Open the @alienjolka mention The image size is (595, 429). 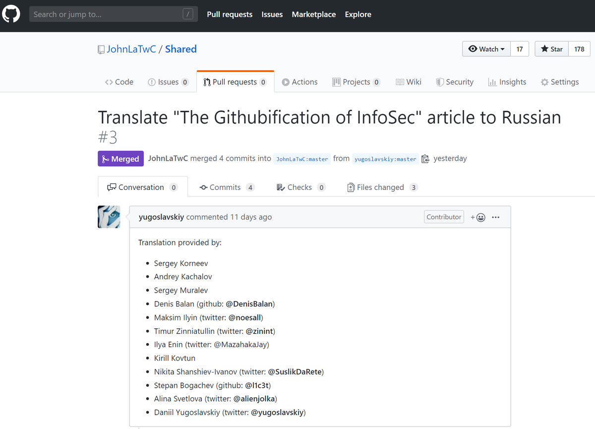(x=254, y=399)
